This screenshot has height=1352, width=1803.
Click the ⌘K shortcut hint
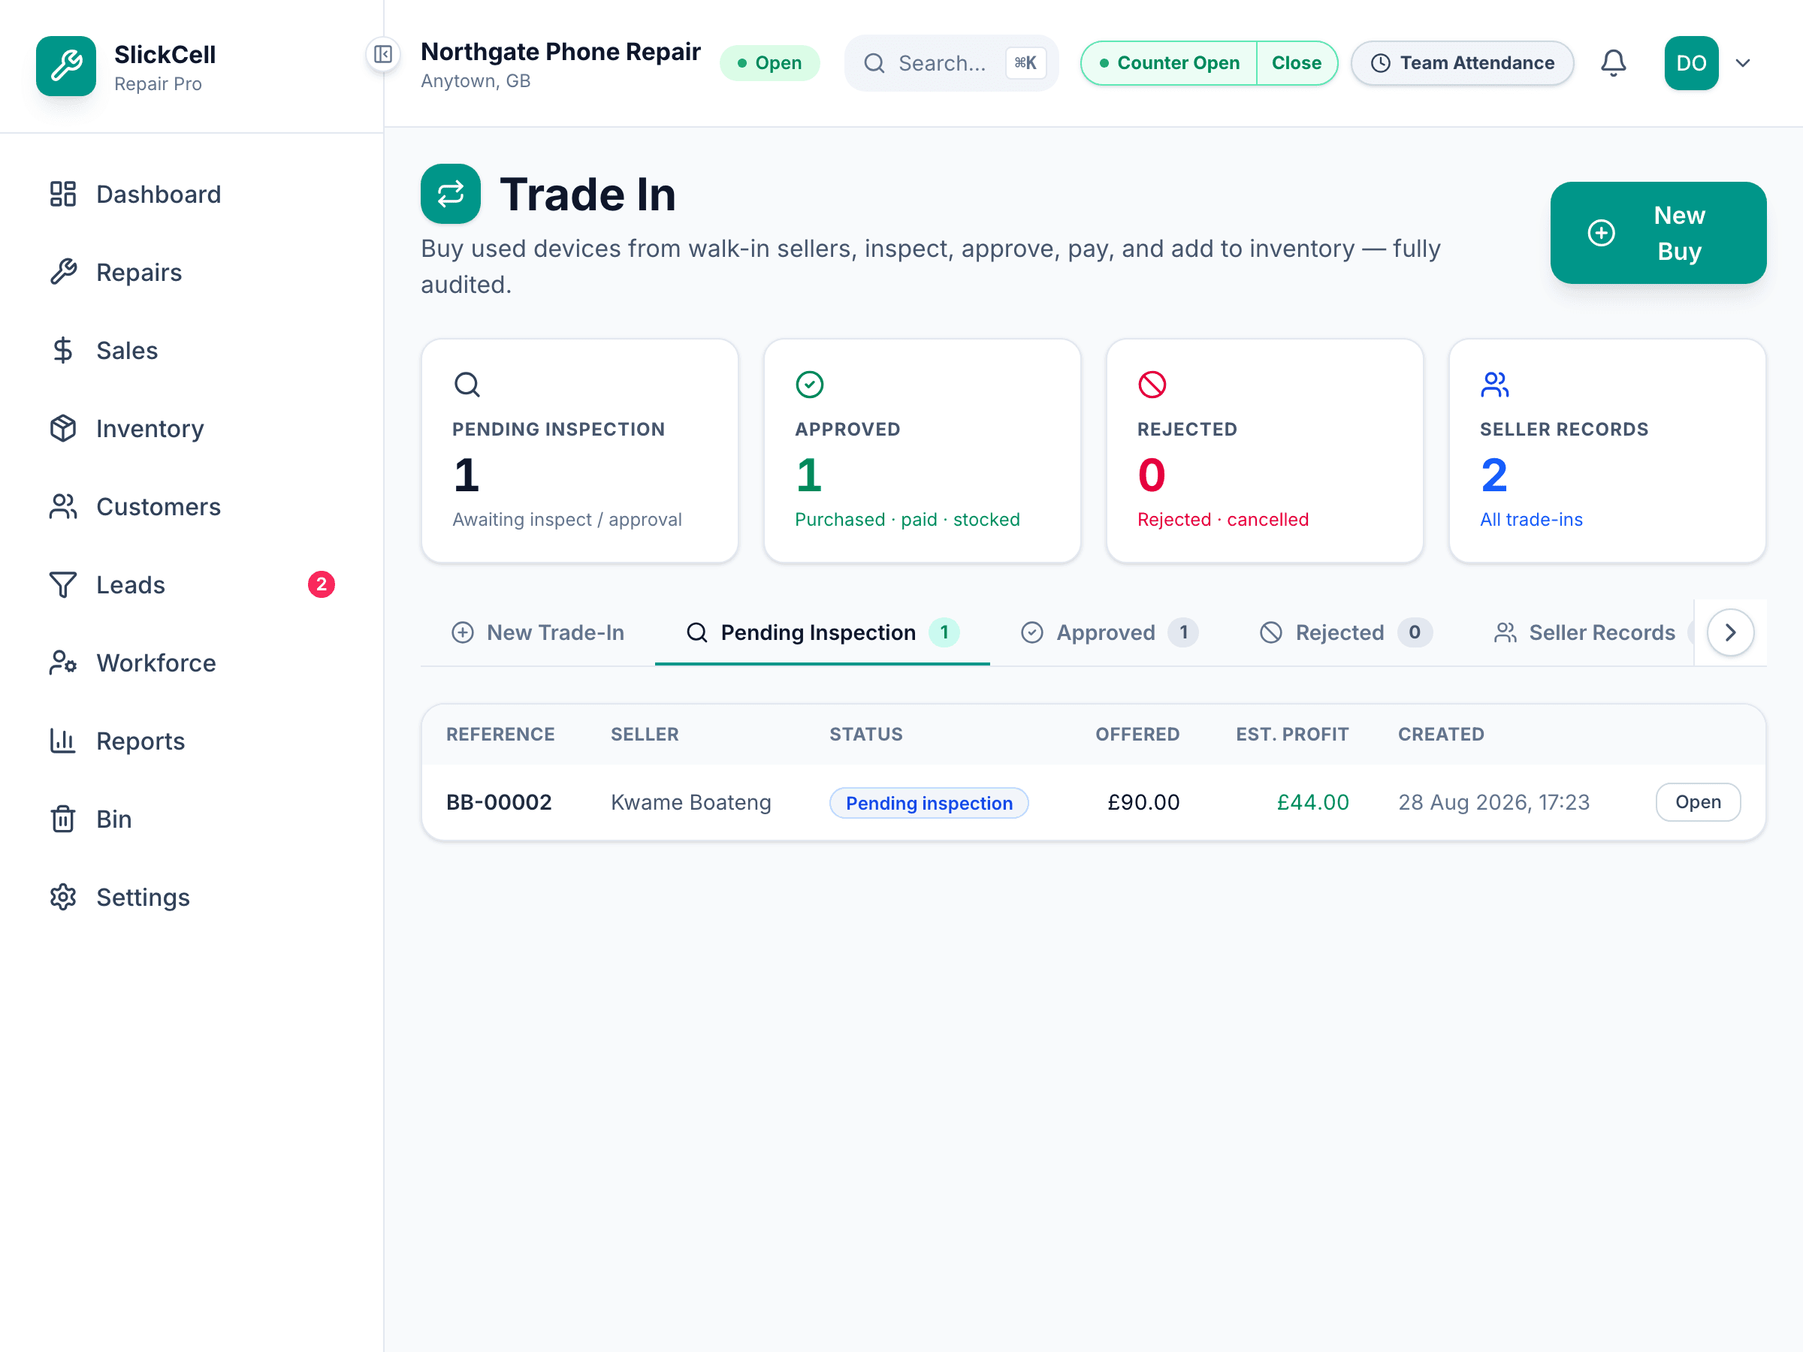1025,63
